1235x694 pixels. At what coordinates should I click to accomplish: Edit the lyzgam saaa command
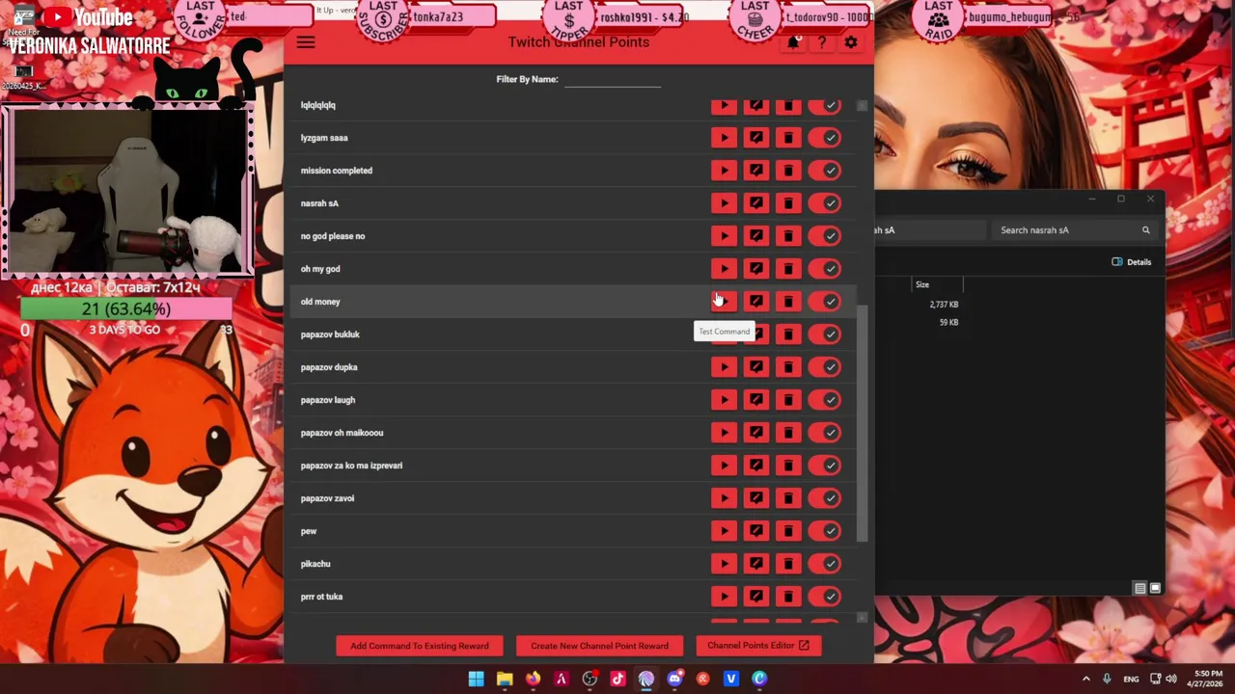click(x=756, y=138)
